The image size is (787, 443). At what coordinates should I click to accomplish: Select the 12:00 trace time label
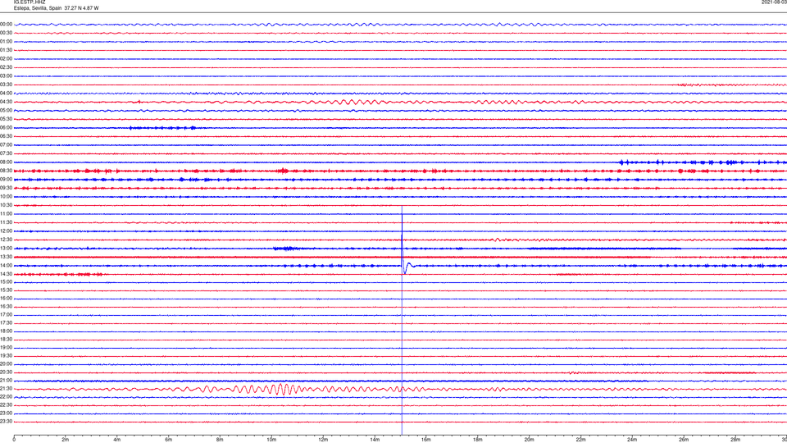(6, 231)
